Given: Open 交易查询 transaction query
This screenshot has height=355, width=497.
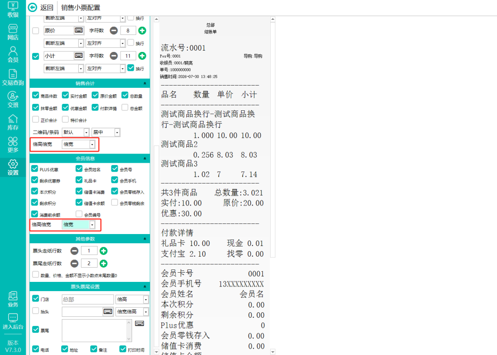Looking at the screenshot, I should [x=13, y=78].
